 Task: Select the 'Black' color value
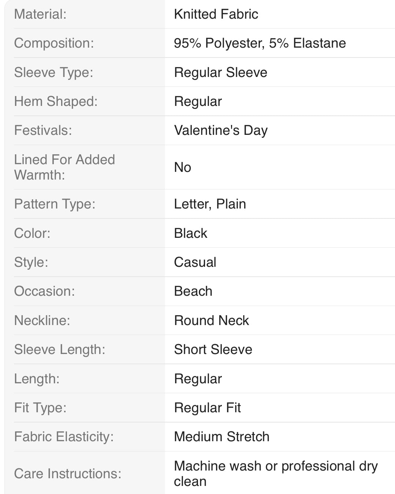(190, 233)
